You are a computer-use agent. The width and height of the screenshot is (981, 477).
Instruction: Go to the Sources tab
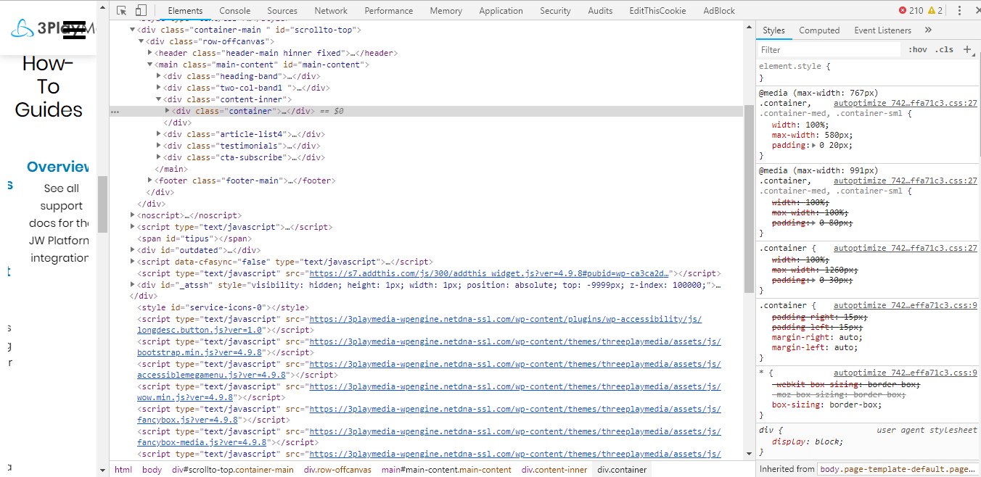(282, 11)
